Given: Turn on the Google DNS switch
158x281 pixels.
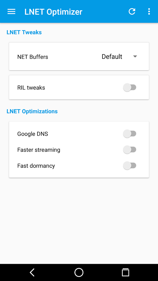Looking at the screenshot, I should click(x=130, y=134).
